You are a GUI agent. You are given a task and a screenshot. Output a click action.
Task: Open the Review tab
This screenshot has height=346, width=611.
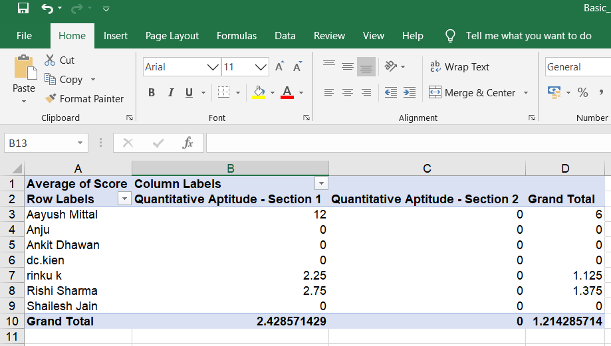pyautogui.click(x=329, y=36)
